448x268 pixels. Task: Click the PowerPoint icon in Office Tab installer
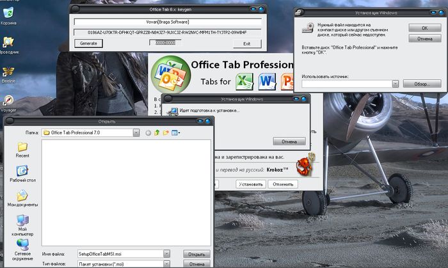[287, 82]
